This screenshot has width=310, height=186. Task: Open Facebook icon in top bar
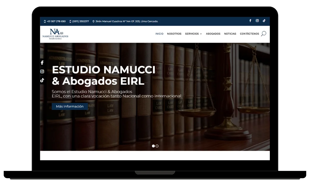pos(250,21)
